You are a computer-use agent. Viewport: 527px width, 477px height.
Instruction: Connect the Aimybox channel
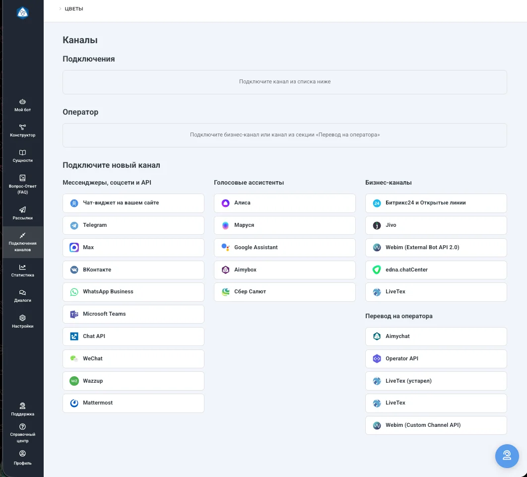click(x=285, y=270)
